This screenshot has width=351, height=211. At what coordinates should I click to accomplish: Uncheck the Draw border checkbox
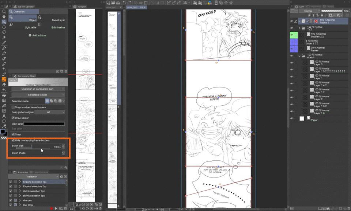(13, 118)
